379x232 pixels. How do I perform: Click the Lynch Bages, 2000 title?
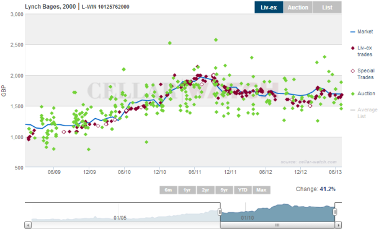50,7
